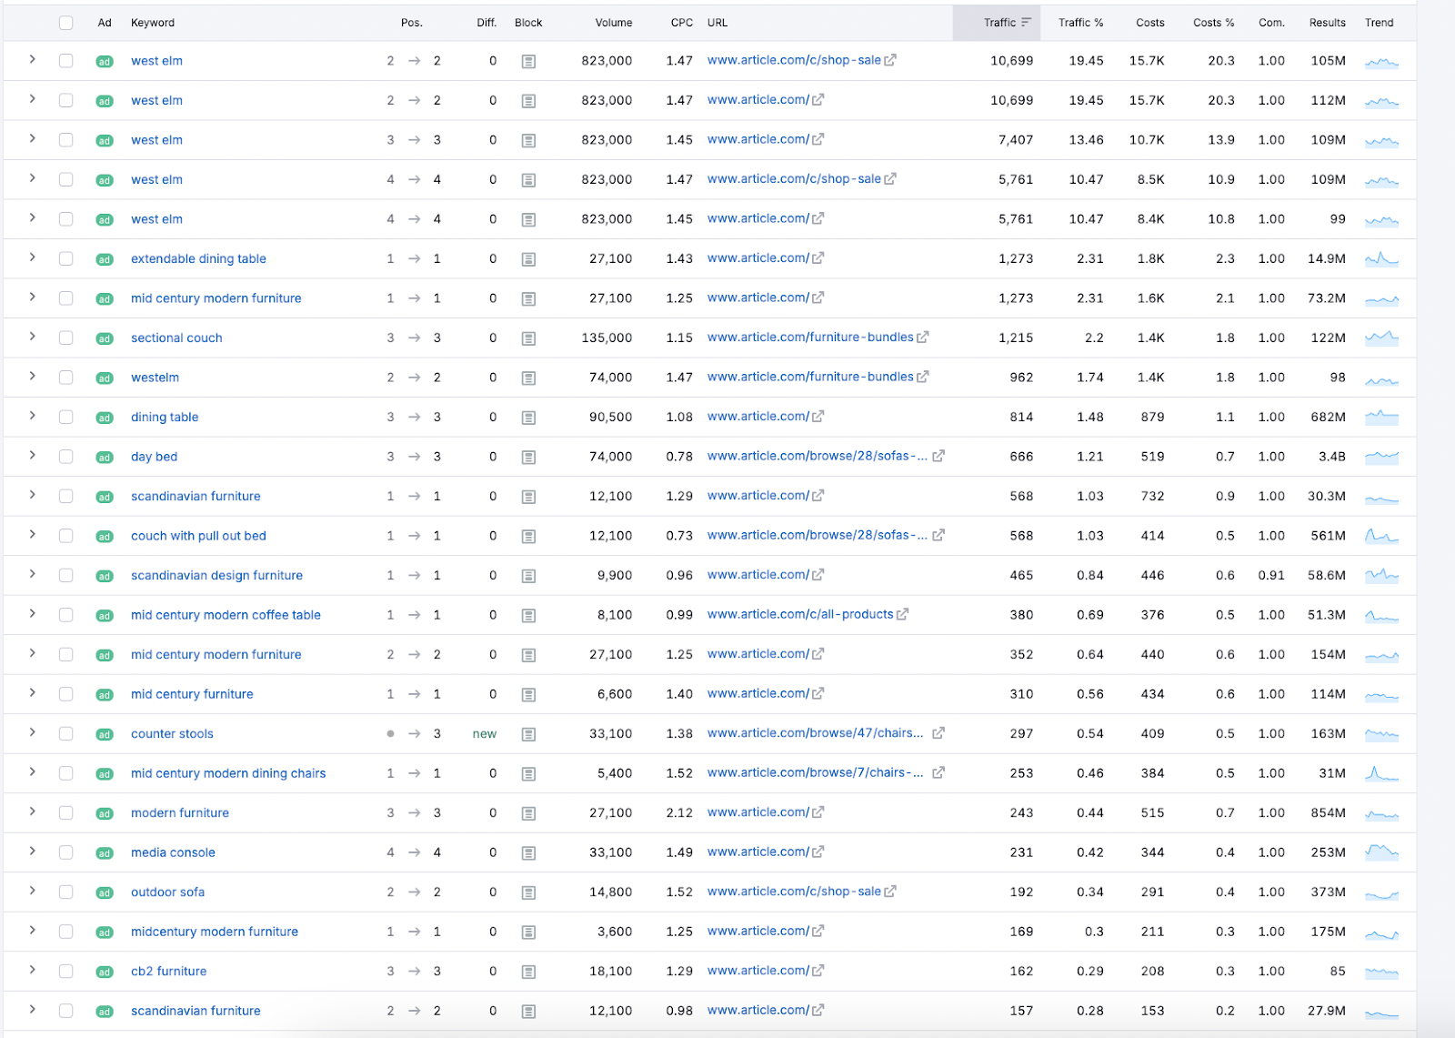This screenshot has height=1038, width=1455.
Task: Select checkbox for cb2 furniture row
Action: 65,971
